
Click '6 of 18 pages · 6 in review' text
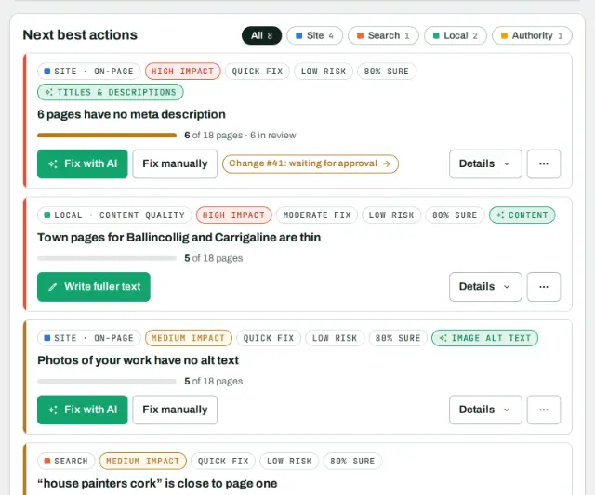coord(240,136)
